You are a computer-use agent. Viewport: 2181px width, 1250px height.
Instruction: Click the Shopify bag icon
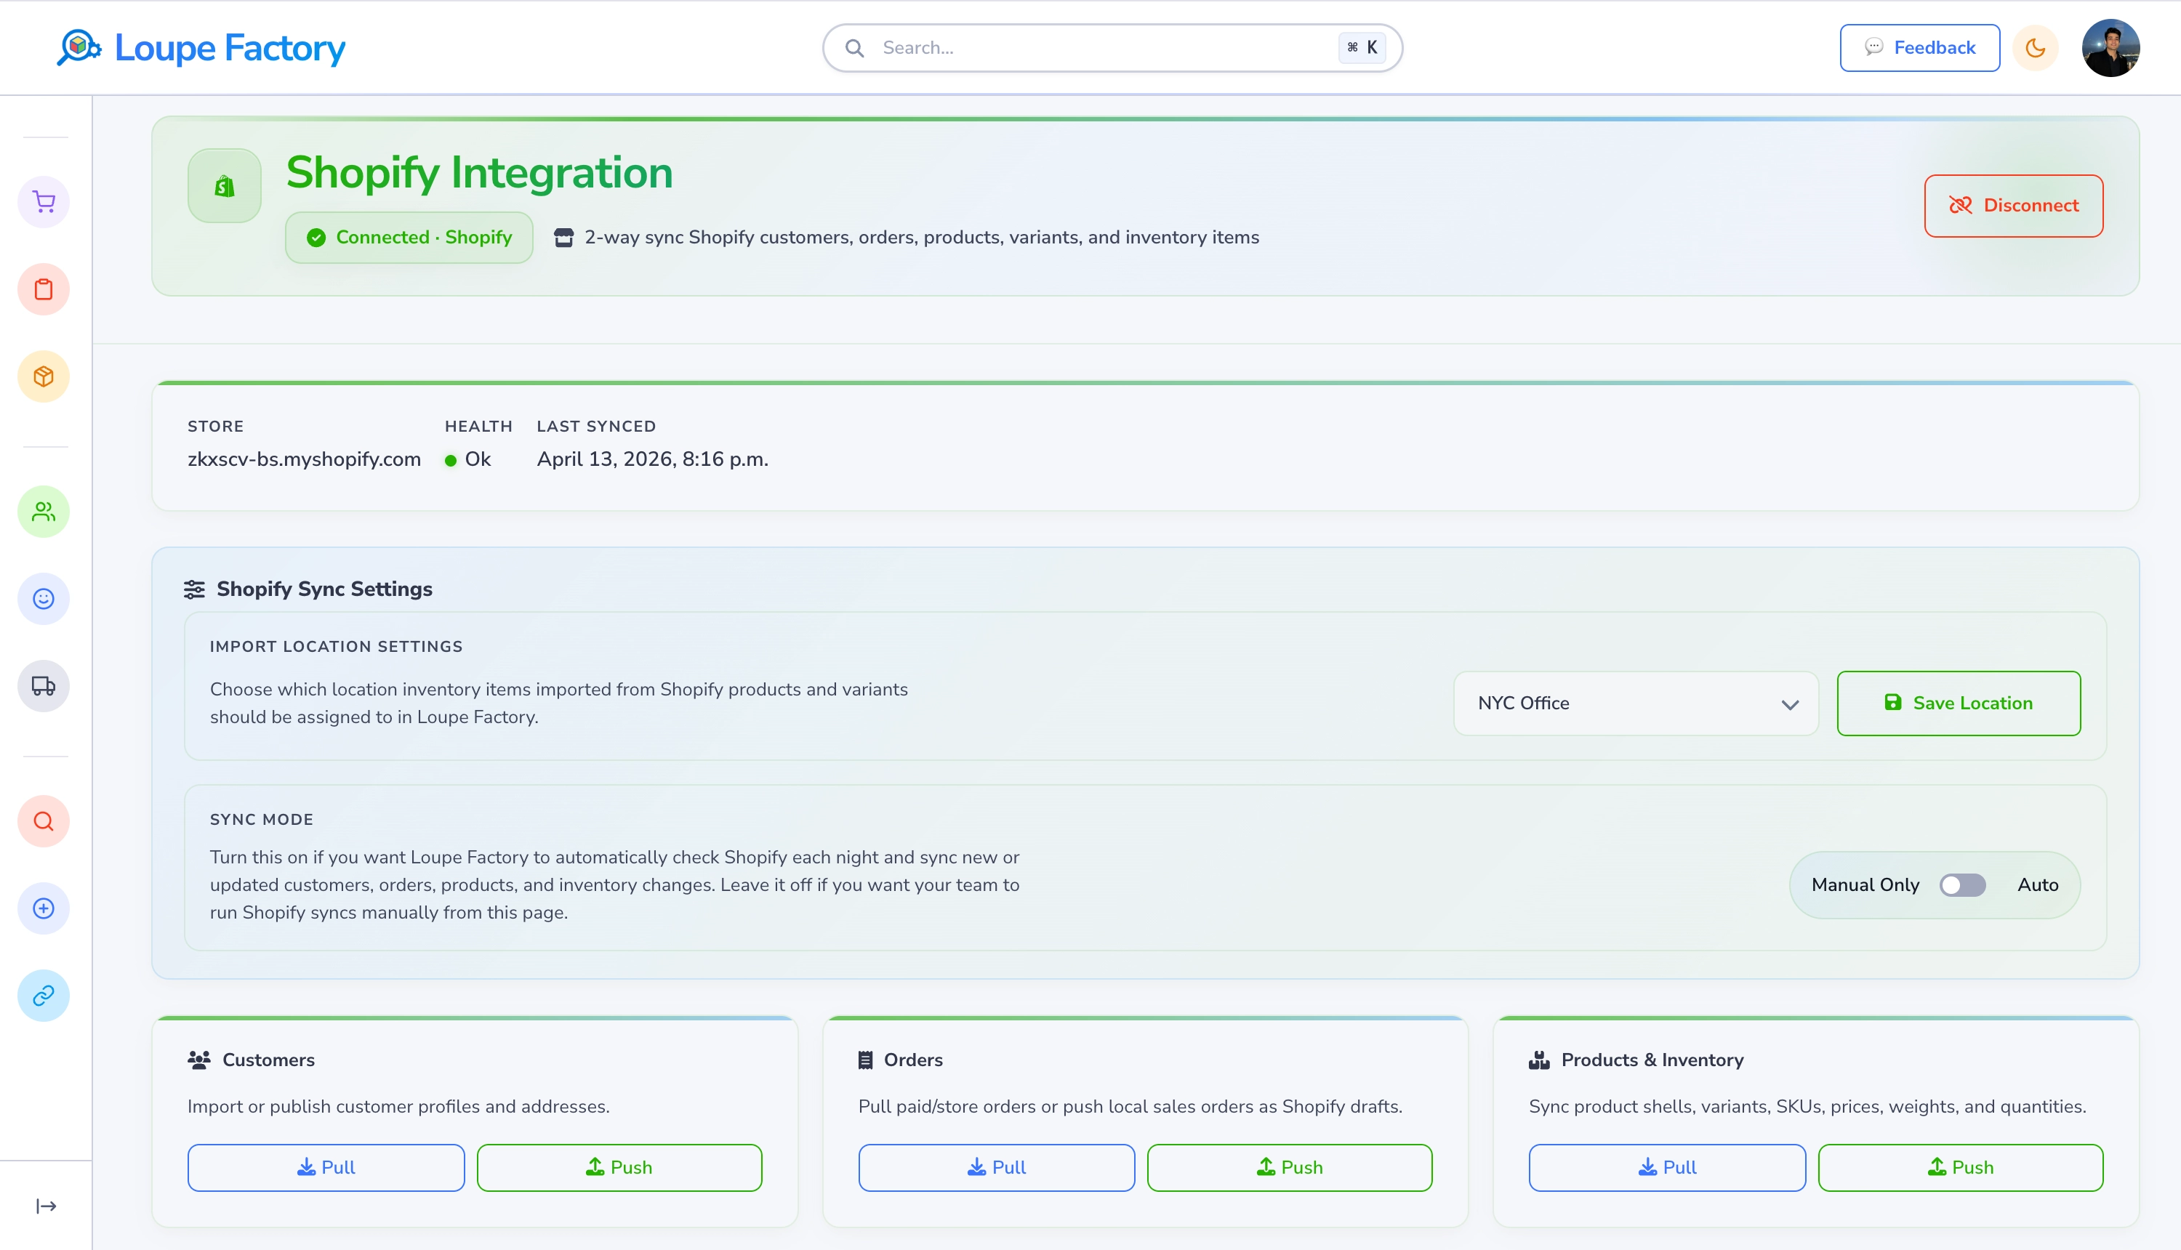pos(224,185)
